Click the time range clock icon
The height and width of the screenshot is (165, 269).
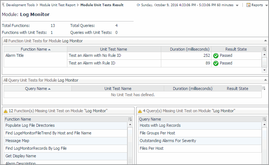click(139, 5)
